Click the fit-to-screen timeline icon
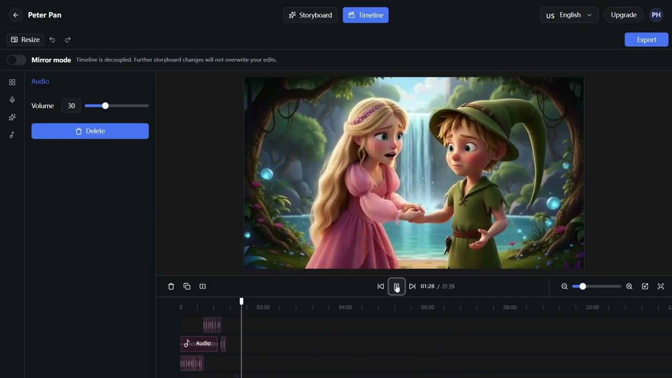The width and height of the screenshot is (672, 378). coord(661,286)
